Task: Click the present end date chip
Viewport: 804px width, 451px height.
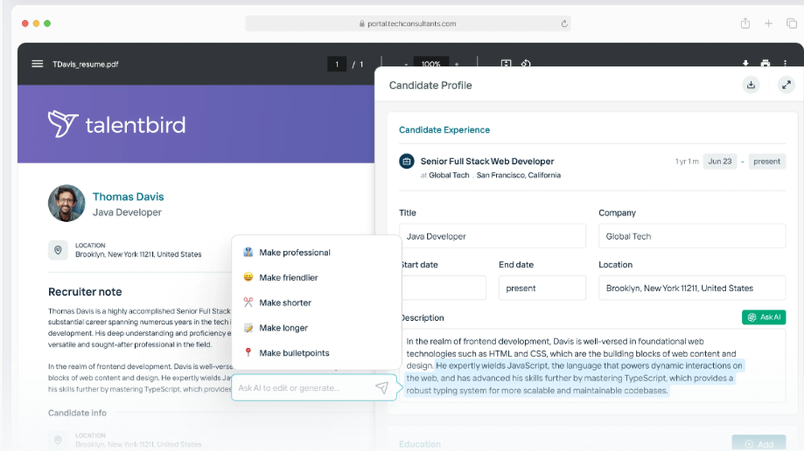Action: coord(766,162)
